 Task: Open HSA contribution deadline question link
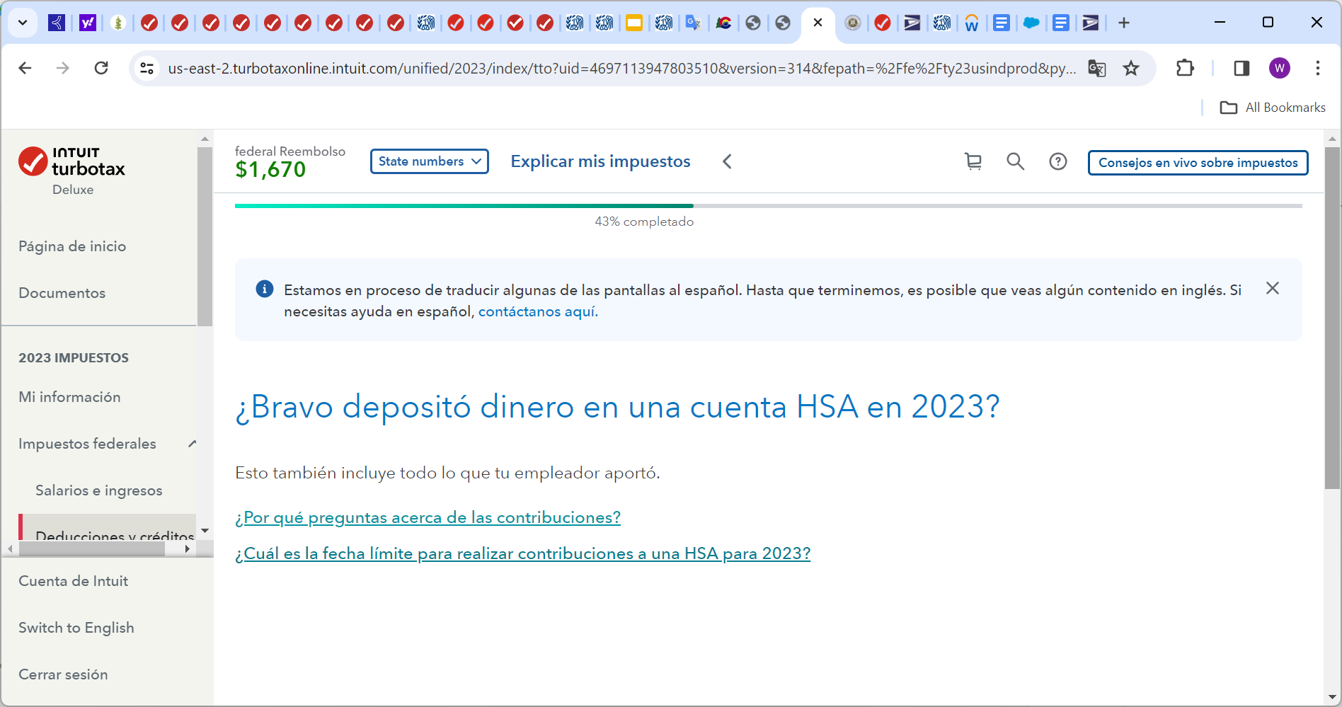522,553
